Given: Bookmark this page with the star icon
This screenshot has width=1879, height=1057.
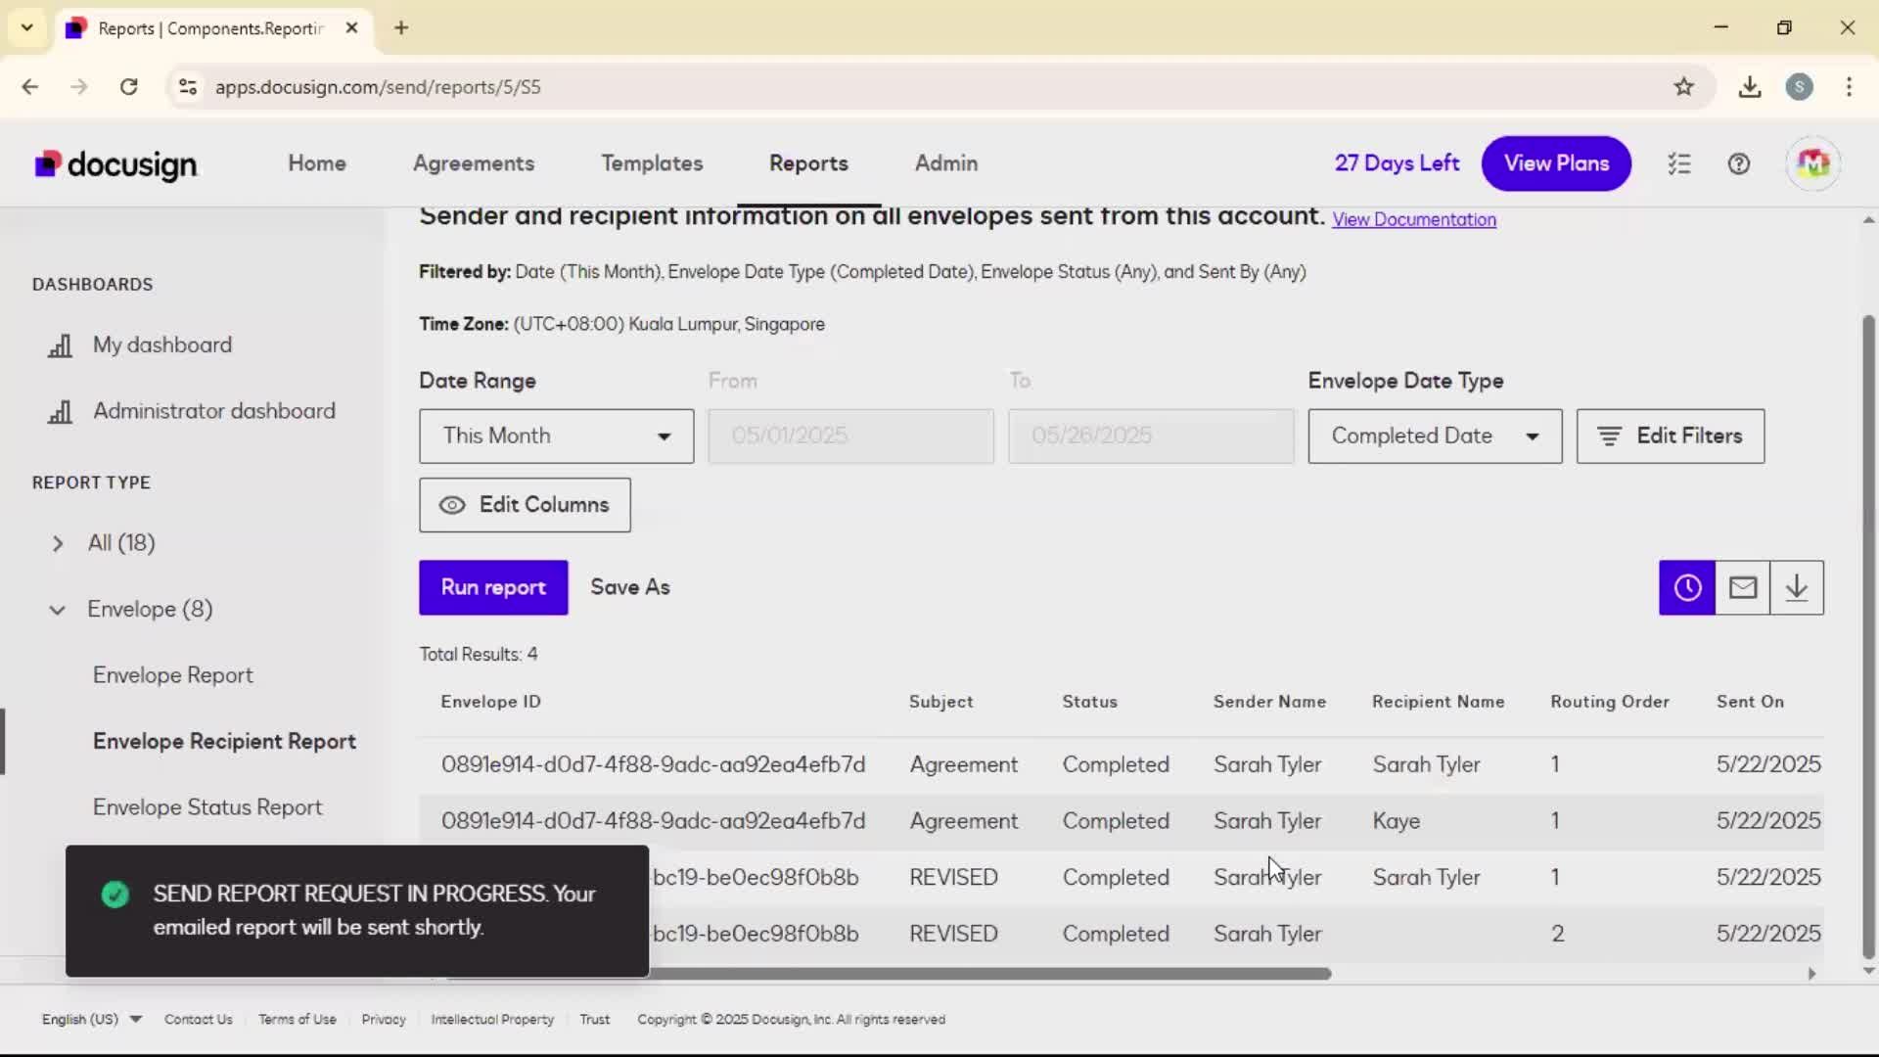Looking at the screenshot, I should coord(1683,87).
